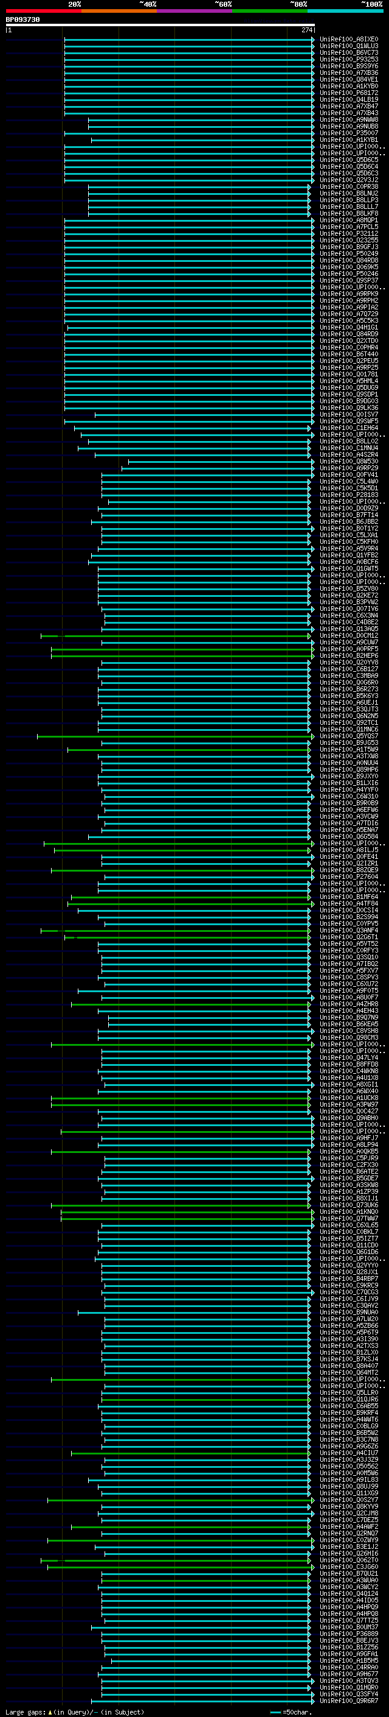This screenshot has height=1717, width=389.
Task: Select hit label UniRef100_Q5YQS7
Action: pos(349,736)
